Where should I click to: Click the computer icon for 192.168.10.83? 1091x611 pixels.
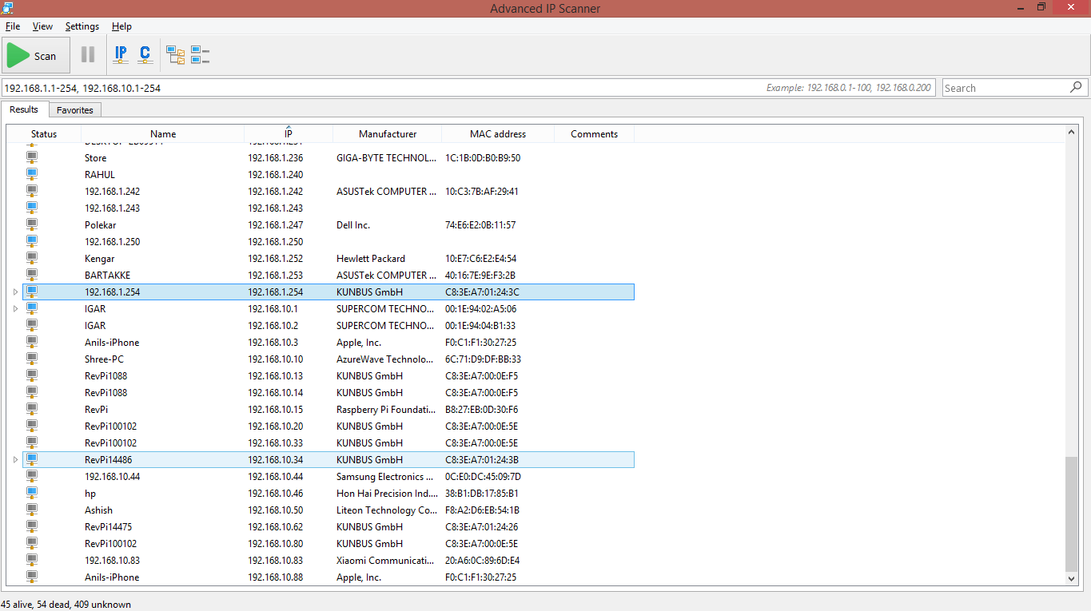pyautogui.click(x=32, y=561)
